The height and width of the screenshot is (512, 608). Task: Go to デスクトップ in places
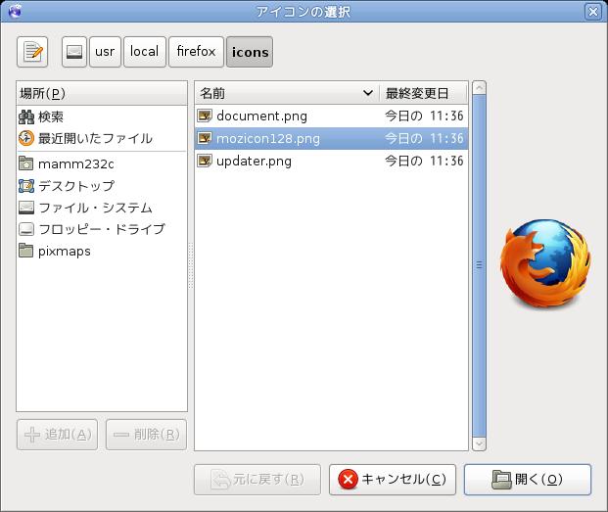click(102, 186)
